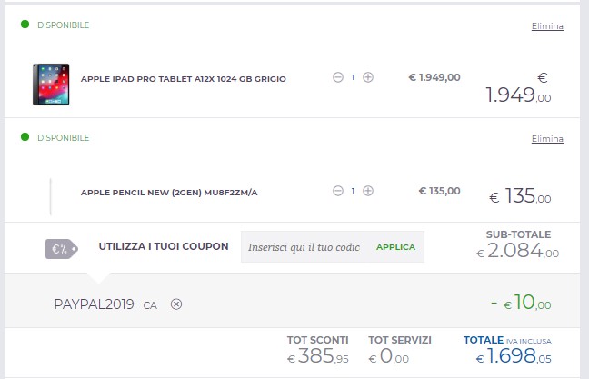Open the Apple Pencil New (2Gen) product title

(x=169, y=193)
